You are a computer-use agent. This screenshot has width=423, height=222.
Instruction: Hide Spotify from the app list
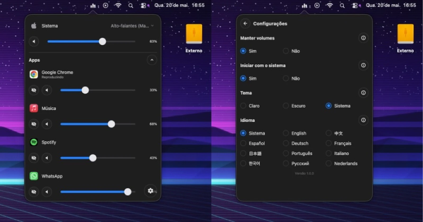click(34, 158)
